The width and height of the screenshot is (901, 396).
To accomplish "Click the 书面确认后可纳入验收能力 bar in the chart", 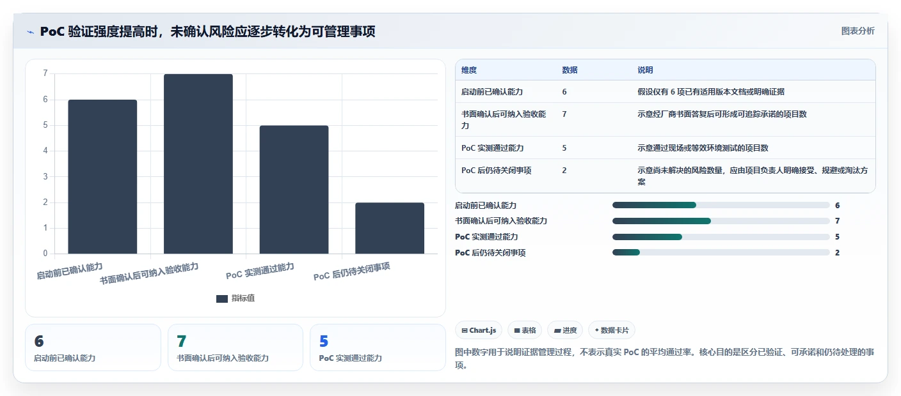I will (198, 164).
